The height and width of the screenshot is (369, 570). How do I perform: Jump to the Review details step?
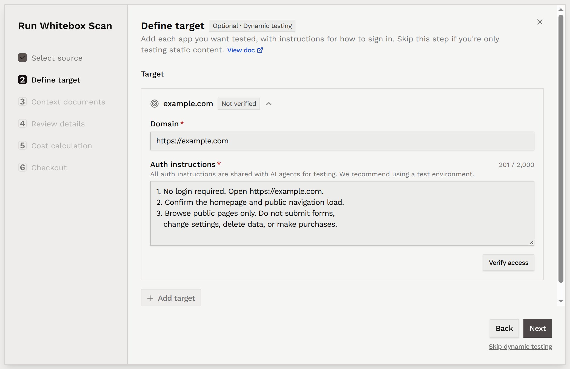58,124
